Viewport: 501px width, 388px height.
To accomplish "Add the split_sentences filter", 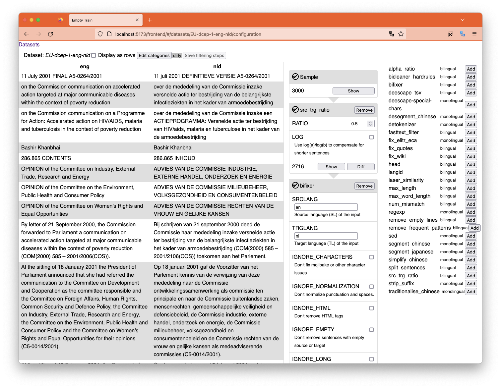I will 471,268.
